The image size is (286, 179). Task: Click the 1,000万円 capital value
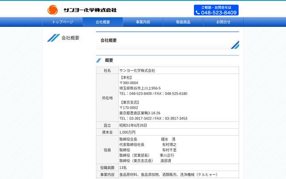[x=127, y=132]
